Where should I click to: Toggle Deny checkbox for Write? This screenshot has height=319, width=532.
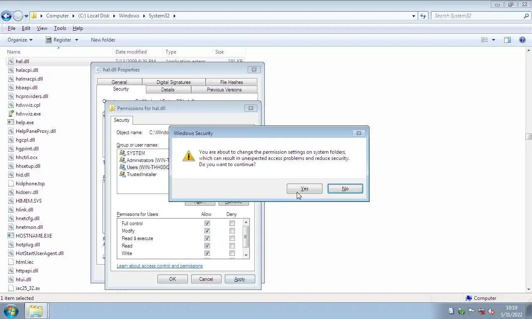232,253
